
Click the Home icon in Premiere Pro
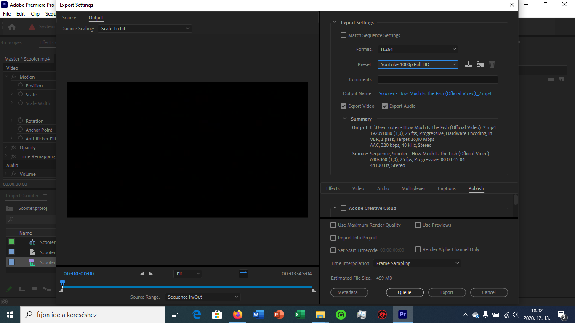coord(12,27)
